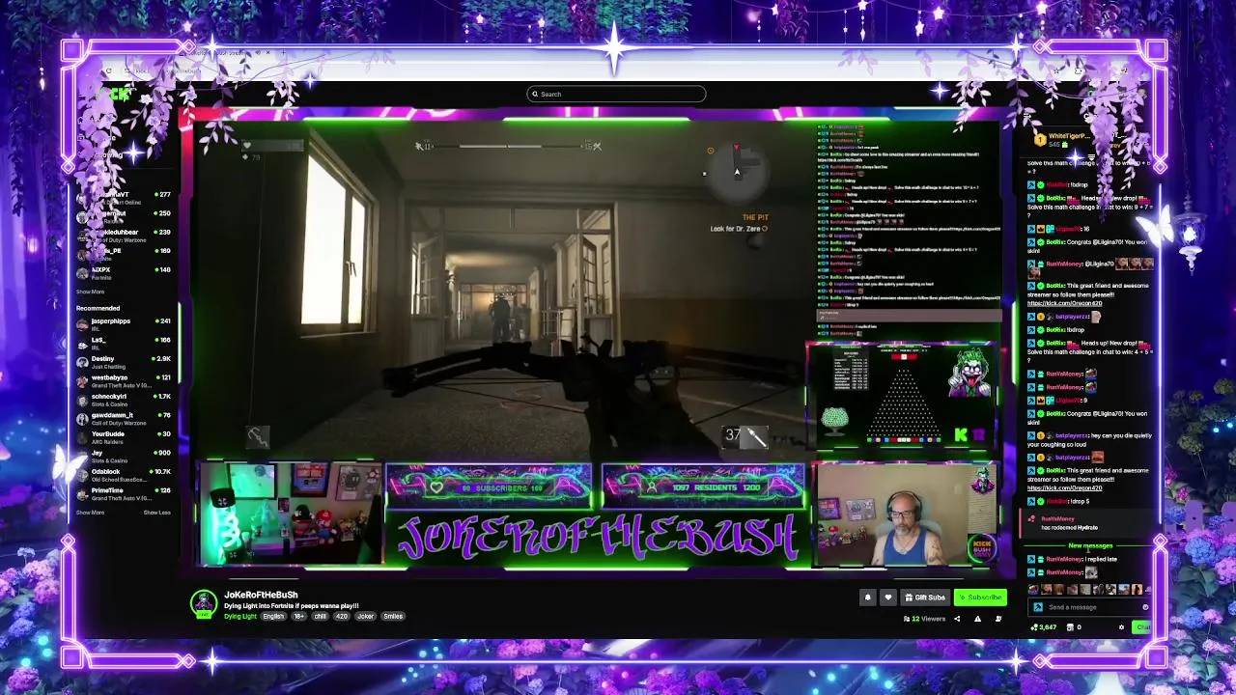Click the notification bell icon beside Gift Subs
Image resolution: width=1236 pixels, height=695 pixels.
point(867,598)
